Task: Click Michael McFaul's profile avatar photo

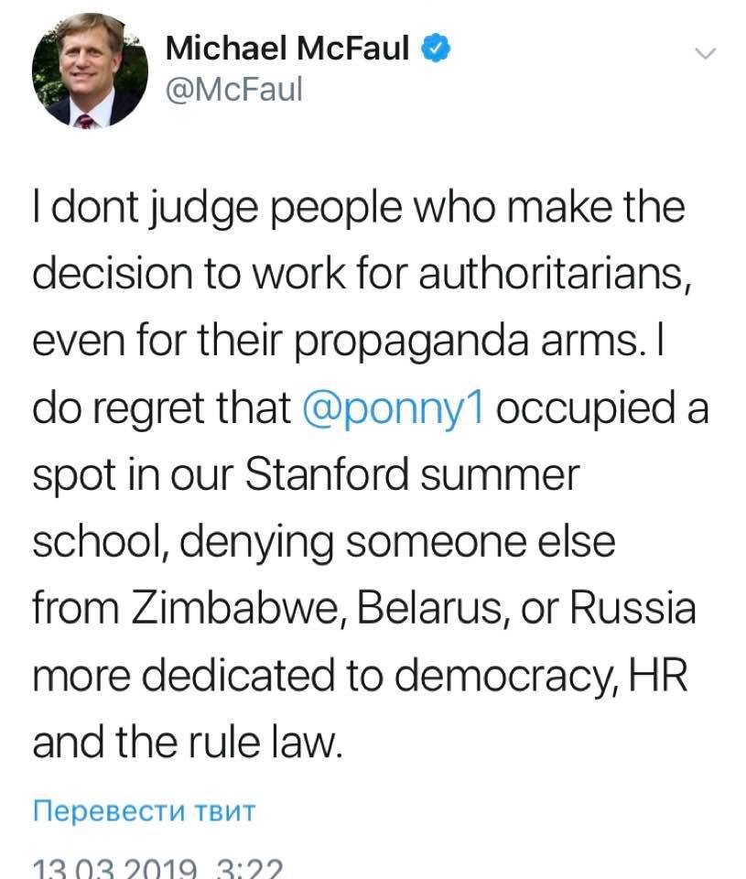Action: coord(90,71)
